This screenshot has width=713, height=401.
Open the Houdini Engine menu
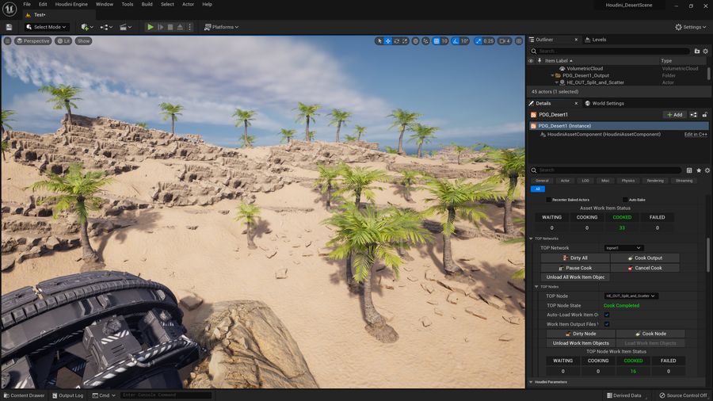click(72, 4)
